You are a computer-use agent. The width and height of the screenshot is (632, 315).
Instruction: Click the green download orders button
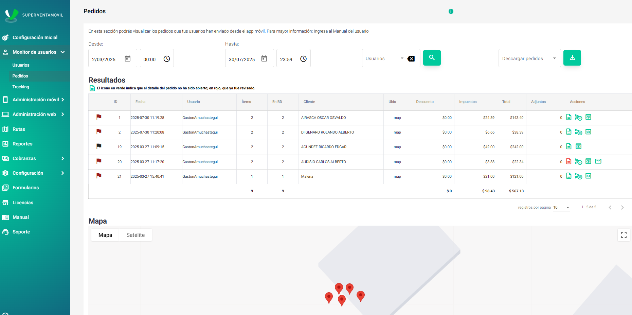point(572,58)
